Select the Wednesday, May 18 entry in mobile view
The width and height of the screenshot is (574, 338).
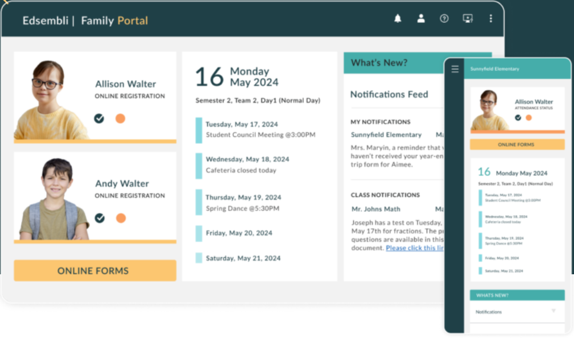[506, 217]
